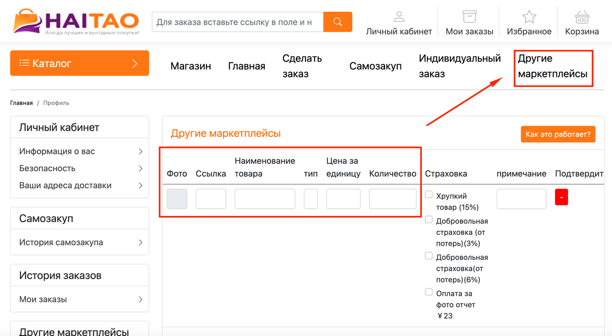
Task: Open Безопасность sidebar link
Action: coord(47,169)
